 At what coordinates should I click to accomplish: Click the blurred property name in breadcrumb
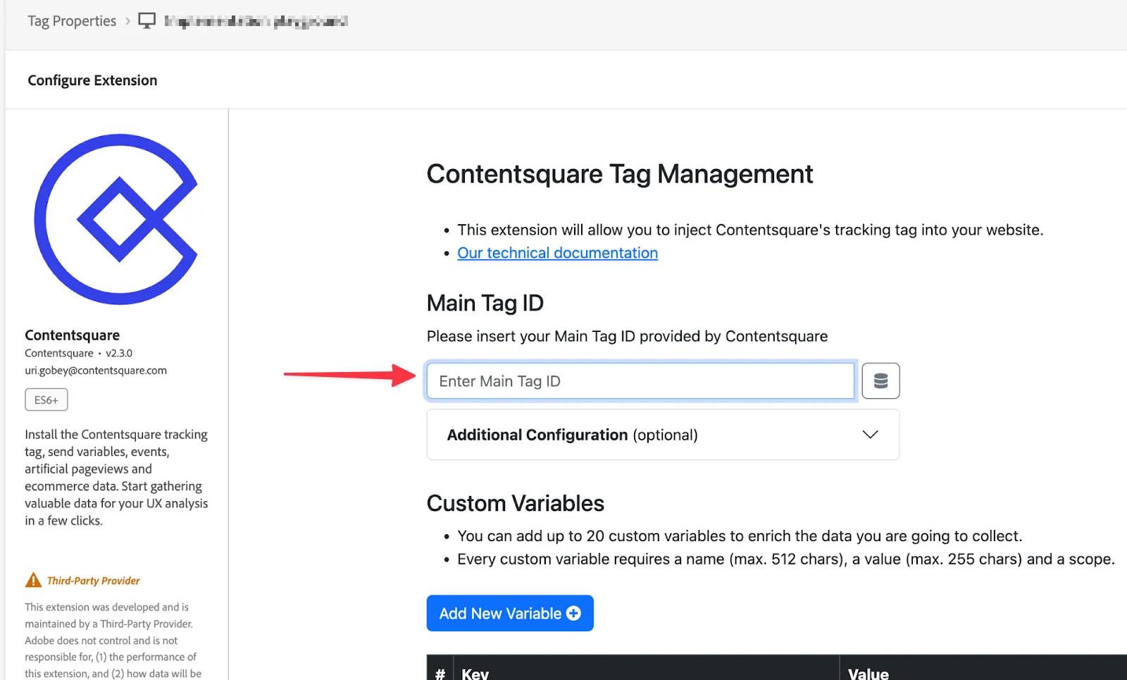pos(256,21)
